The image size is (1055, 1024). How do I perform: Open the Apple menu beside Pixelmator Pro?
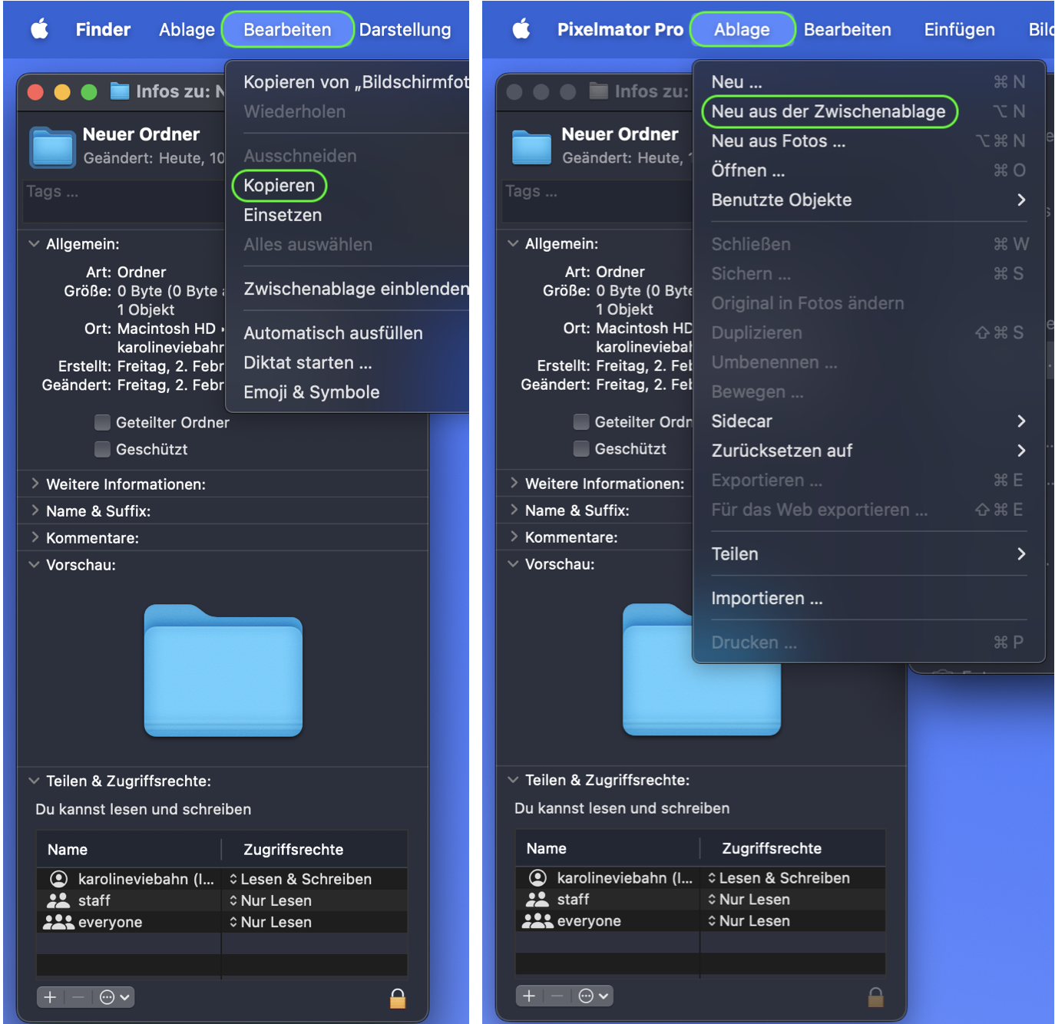(x=521, y=29)
